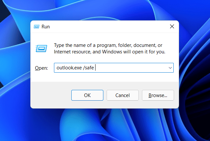Close the Run dialog window
This screenshot has height=141, width=210.
[x=172, y=26]
